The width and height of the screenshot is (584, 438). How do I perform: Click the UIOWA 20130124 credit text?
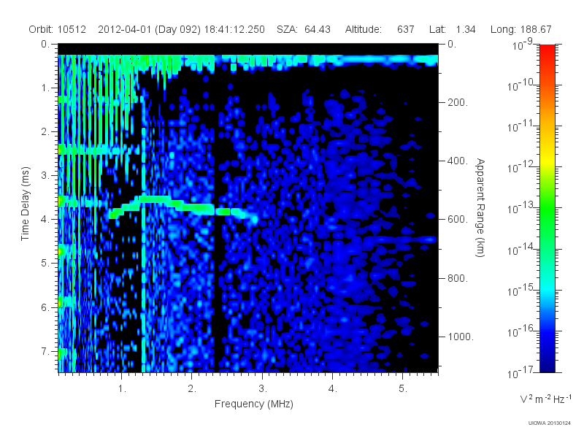pyautogui.click(x=550, y=423)
